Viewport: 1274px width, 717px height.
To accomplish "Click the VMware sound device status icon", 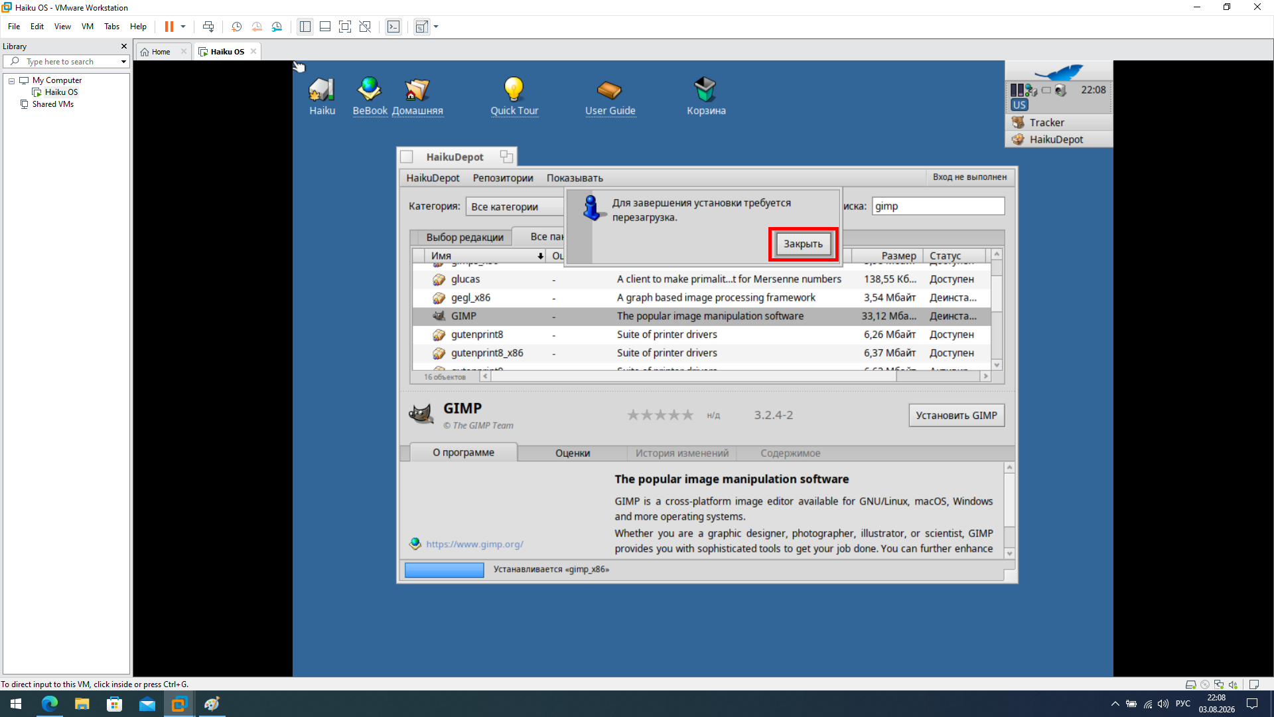I will click(1233, 684).
